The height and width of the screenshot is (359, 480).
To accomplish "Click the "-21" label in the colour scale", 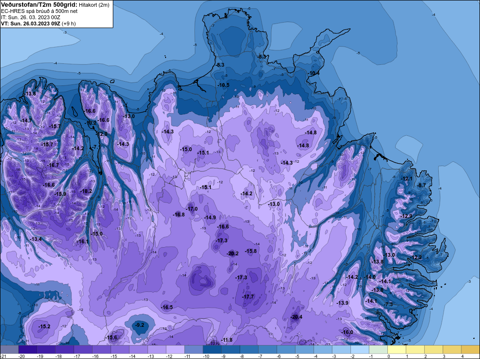I will click(x=3, y=357).
